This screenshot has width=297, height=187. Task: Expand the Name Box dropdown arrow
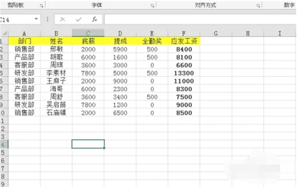[36, 19]
